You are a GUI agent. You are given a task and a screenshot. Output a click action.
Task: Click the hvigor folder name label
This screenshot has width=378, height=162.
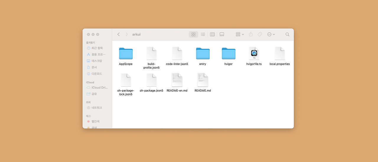(x=229, y=64)
